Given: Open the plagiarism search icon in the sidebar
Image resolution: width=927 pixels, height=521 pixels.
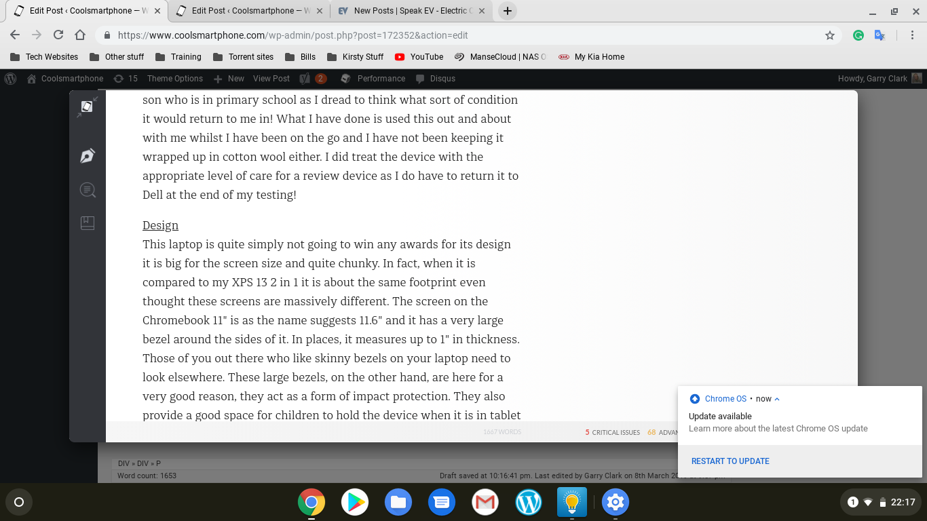Looking at the screenshot, I should click(x=88, y=190).
